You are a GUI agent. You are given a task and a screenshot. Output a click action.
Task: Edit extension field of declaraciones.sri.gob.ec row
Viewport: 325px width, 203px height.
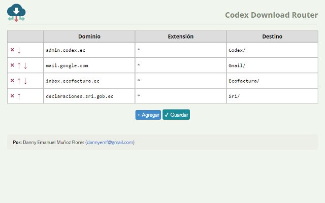(181, 96)
